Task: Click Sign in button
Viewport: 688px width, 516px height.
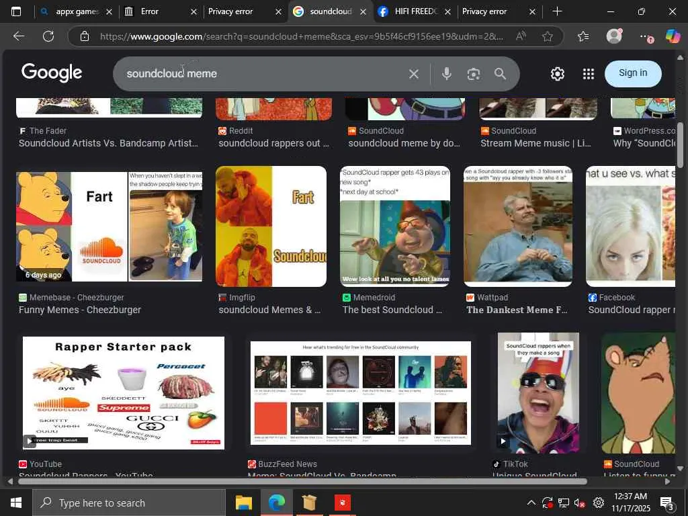Action: point(633,73)
